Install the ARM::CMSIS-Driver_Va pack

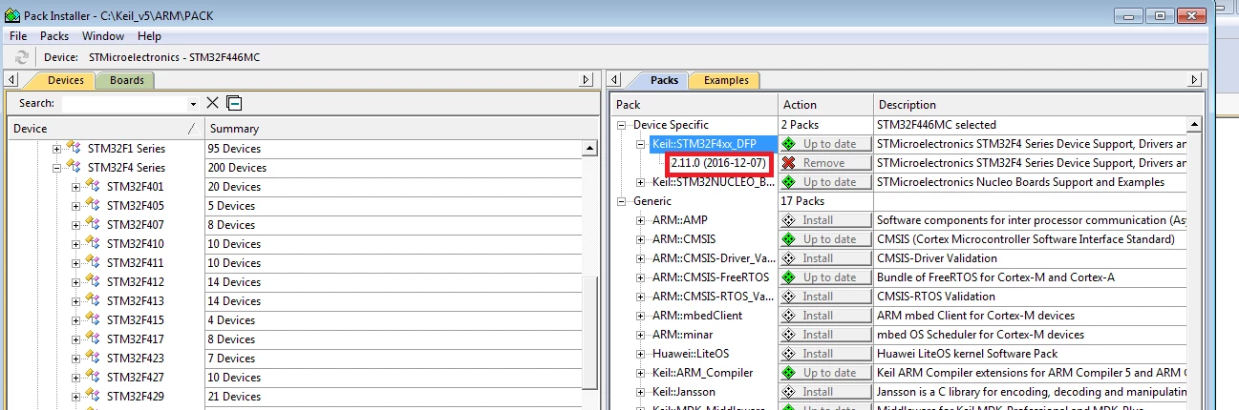click(825, 258)
